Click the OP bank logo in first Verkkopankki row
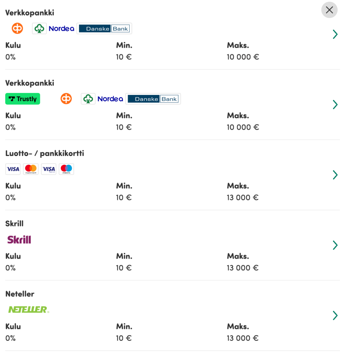The height and width of the screenshot is (355, 344). (17, 28)
